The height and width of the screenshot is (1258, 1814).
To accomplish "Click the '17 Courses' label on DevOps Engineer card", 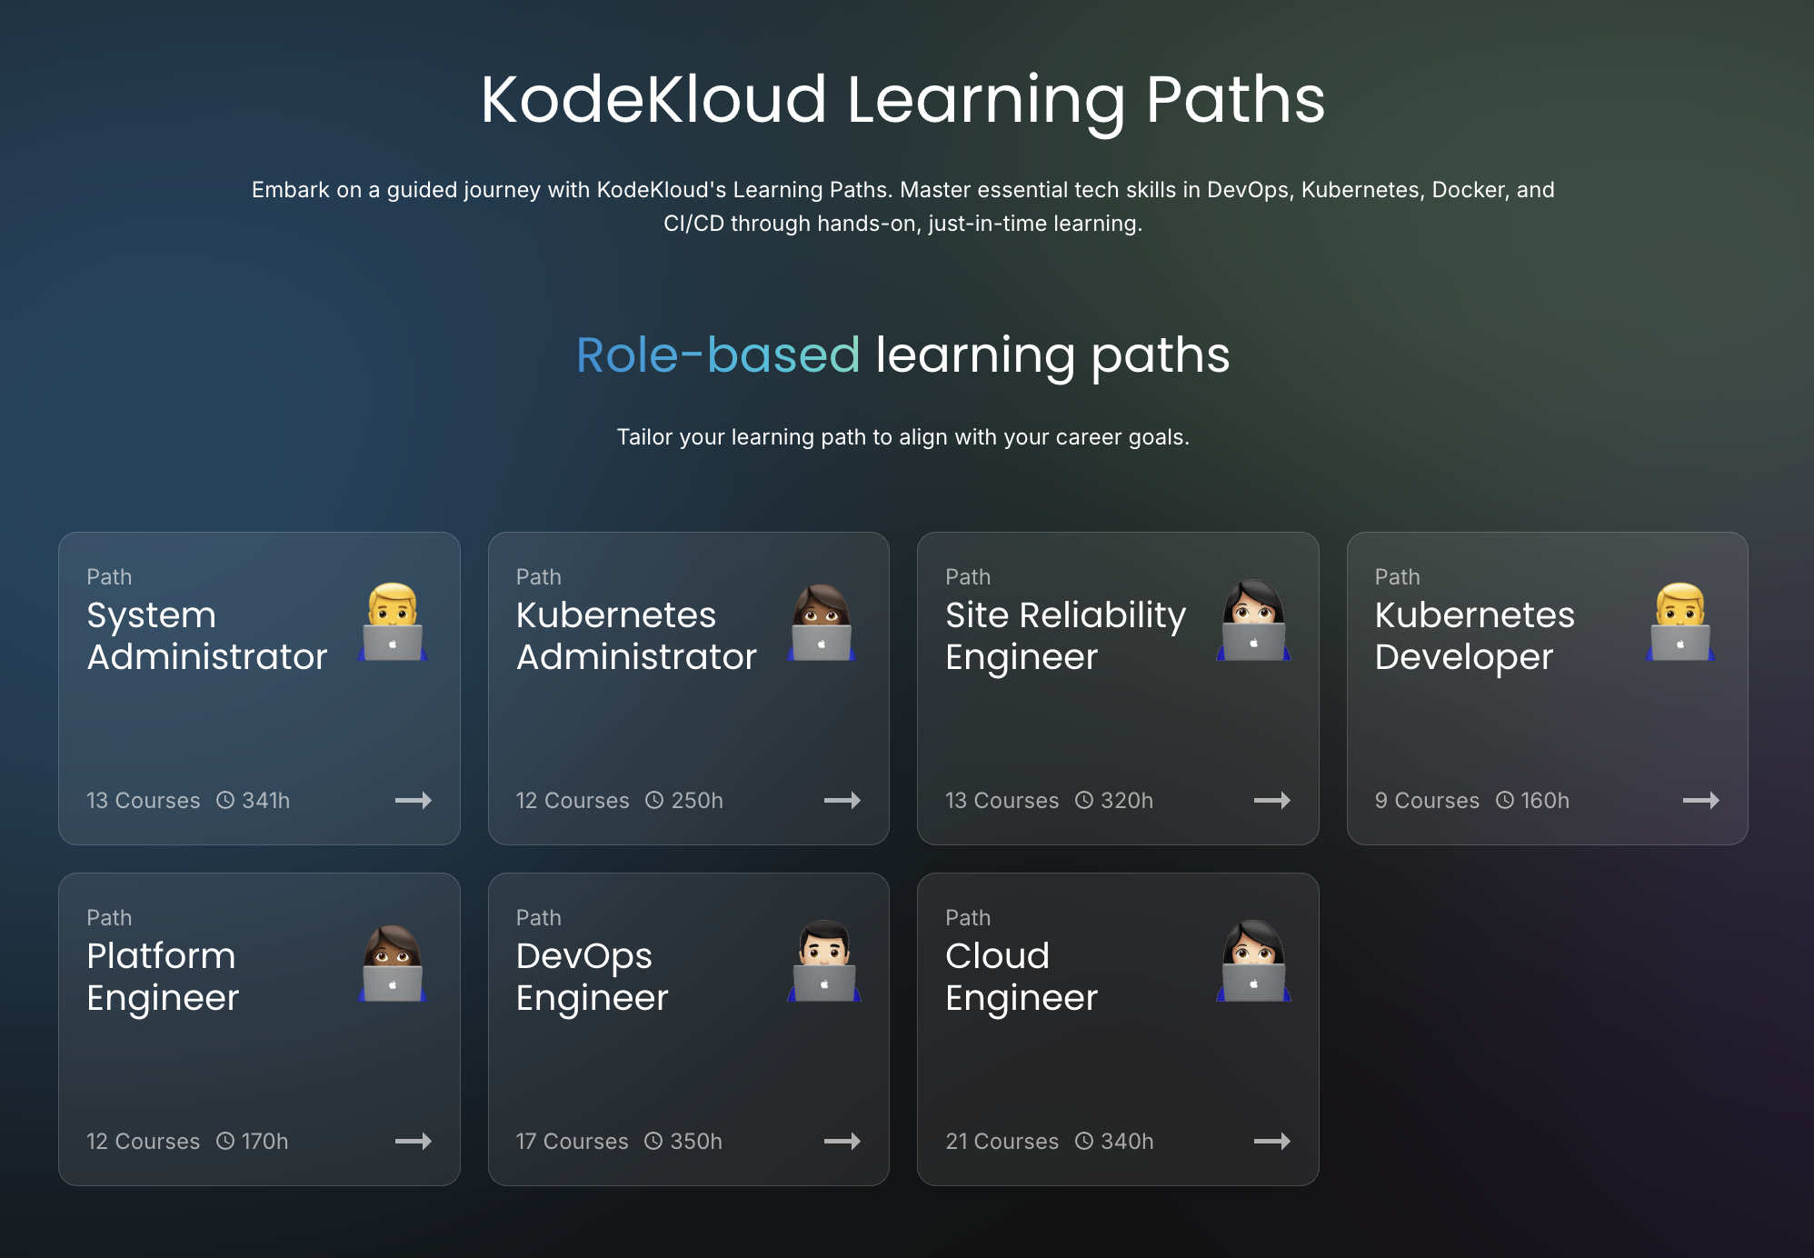I will coord(572,1142).
